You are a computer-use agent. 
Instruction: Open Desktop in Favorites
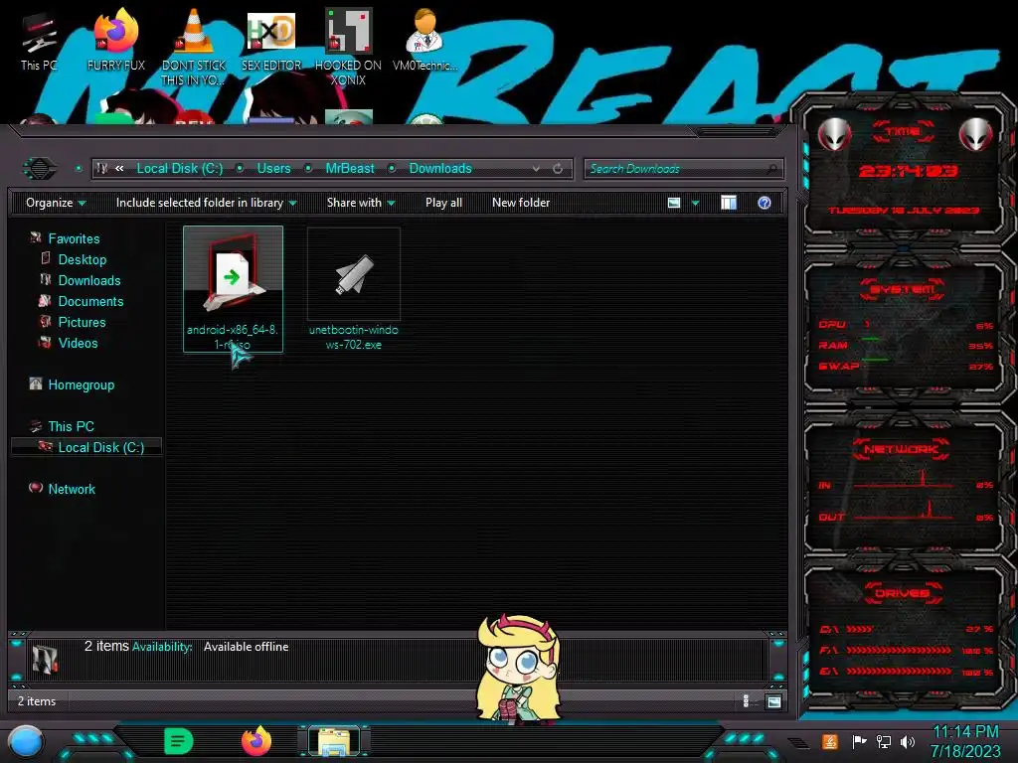pyautogui.click(x=82, y=259)
